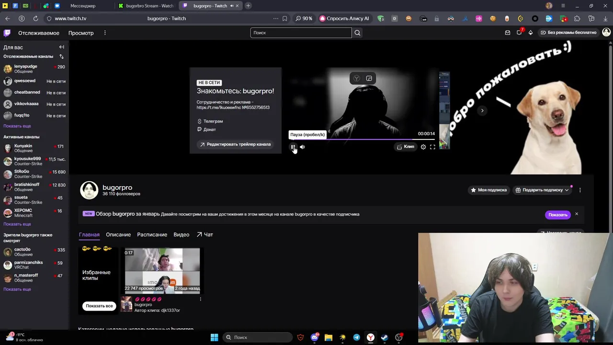Sort followed channels with arrows icon
This screenshot has width=613, height=345.
[x=61, y=57]
